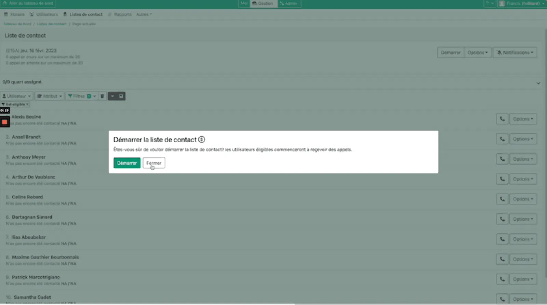Open the Rapports menu item
This screenshot has width=547, height=305.
tap(122, 14)
